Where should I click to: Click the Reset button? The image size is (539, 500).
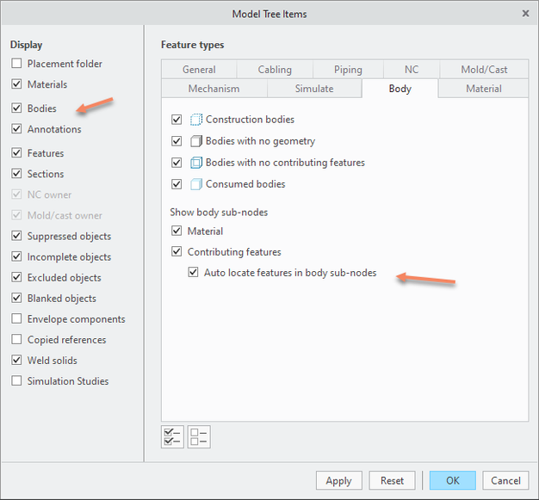(x=392, y=481)
